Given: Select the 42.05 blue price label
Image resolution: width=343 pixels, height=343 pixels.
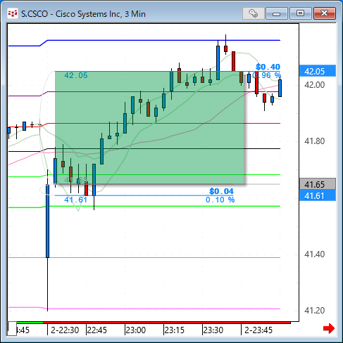Looking at the screenshot, I should tap(318, 71).
